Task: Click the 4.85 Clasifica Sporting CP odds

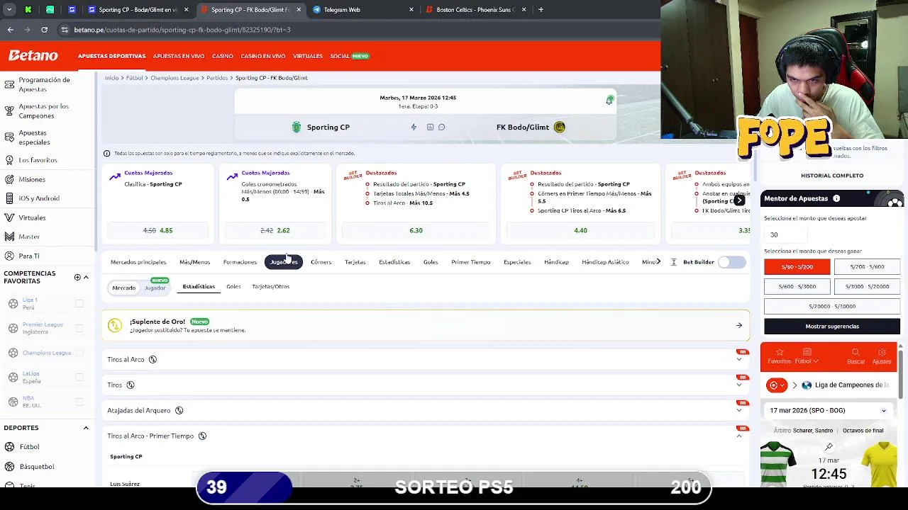Action: [157, 230]
